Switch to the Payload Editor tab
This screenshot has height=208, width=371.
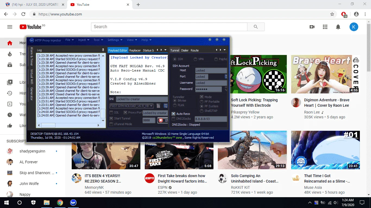pos(118,50)
